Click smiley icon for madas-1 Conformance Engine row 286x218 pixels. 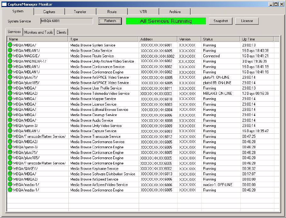point(10,190)
